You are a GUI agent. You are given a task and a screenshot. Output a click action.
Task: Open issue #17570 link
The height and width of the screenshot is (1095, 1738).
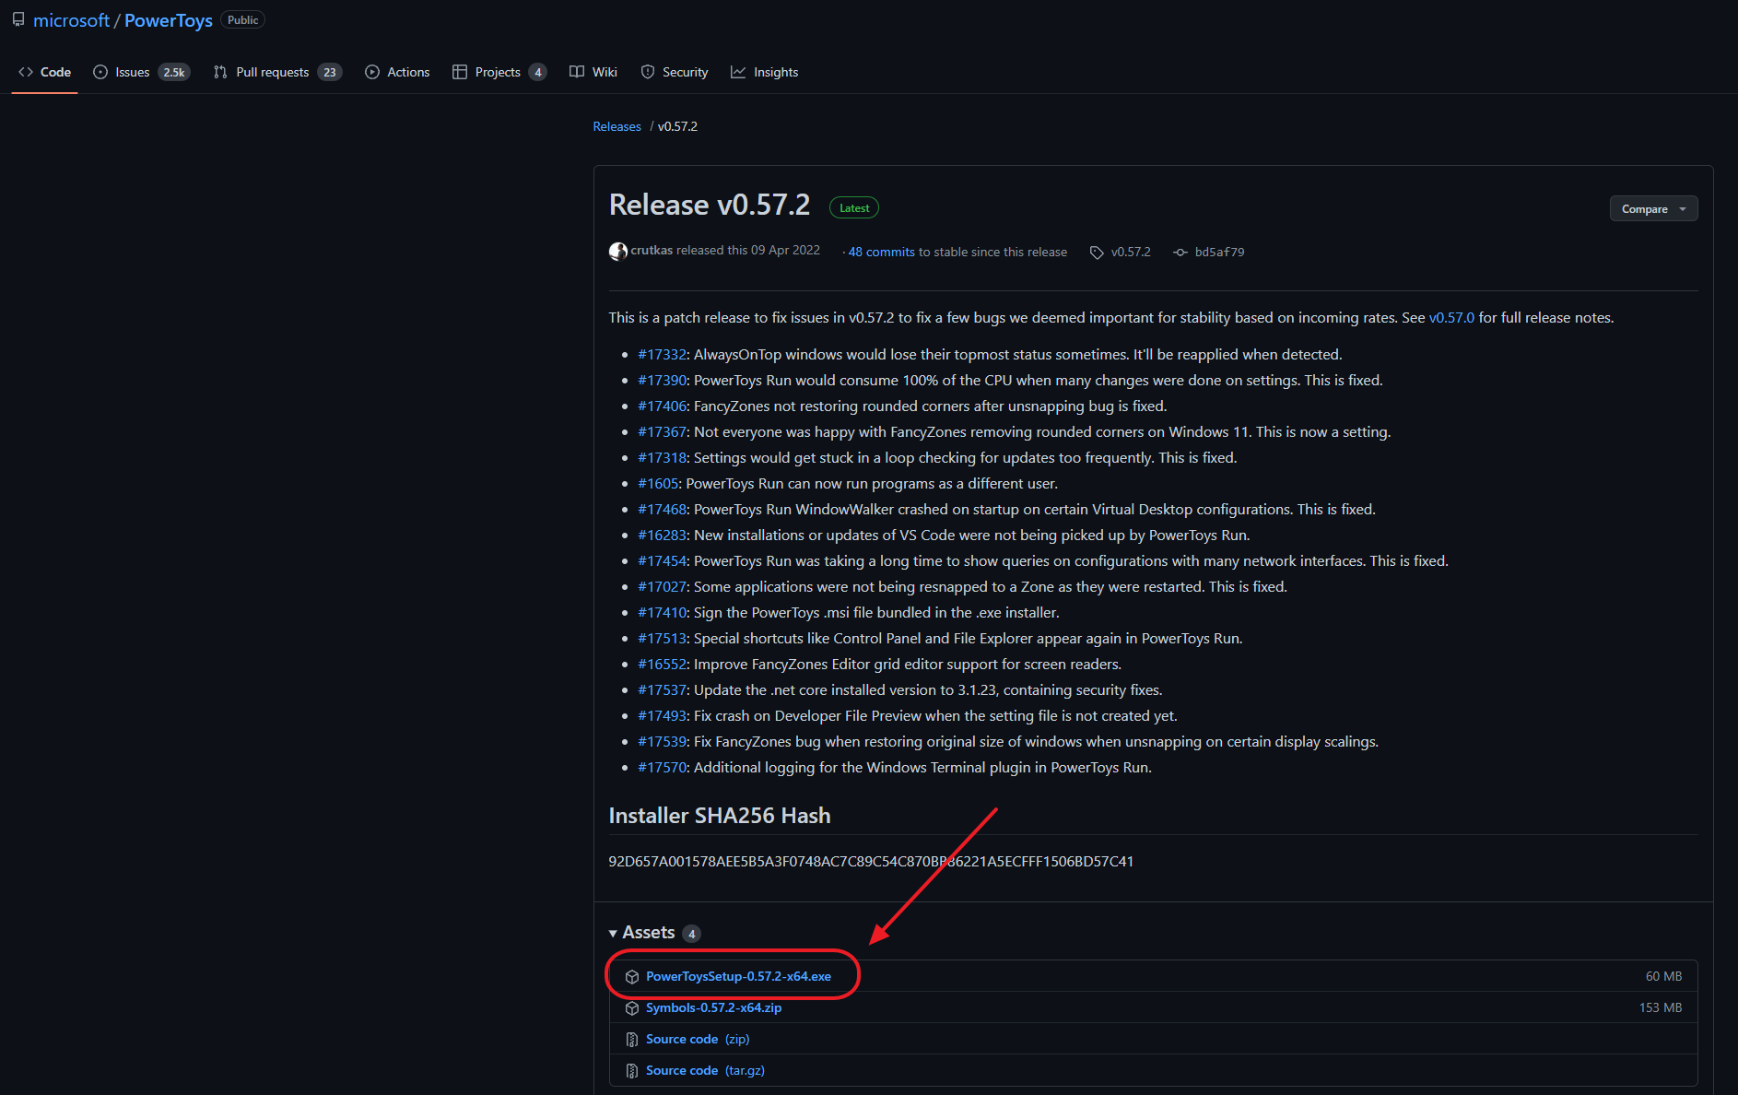point(663,767)
